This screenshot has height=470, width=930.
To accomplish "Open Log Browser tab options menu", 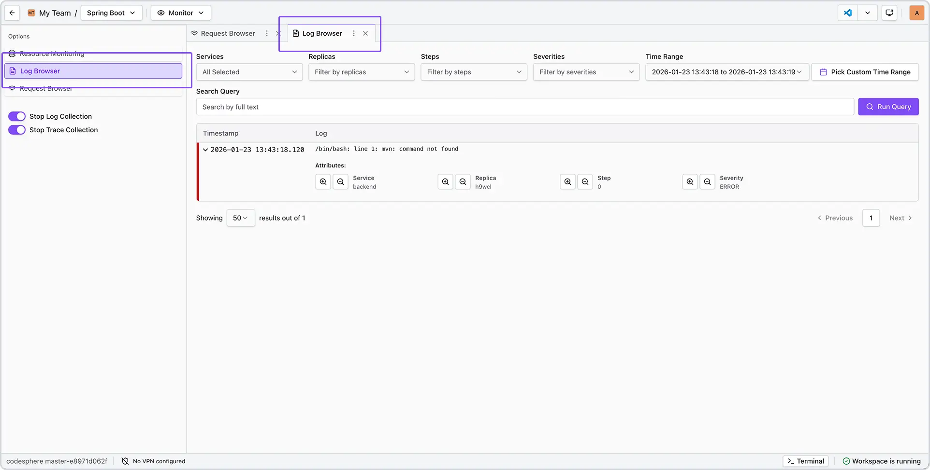I will (354, 33).
